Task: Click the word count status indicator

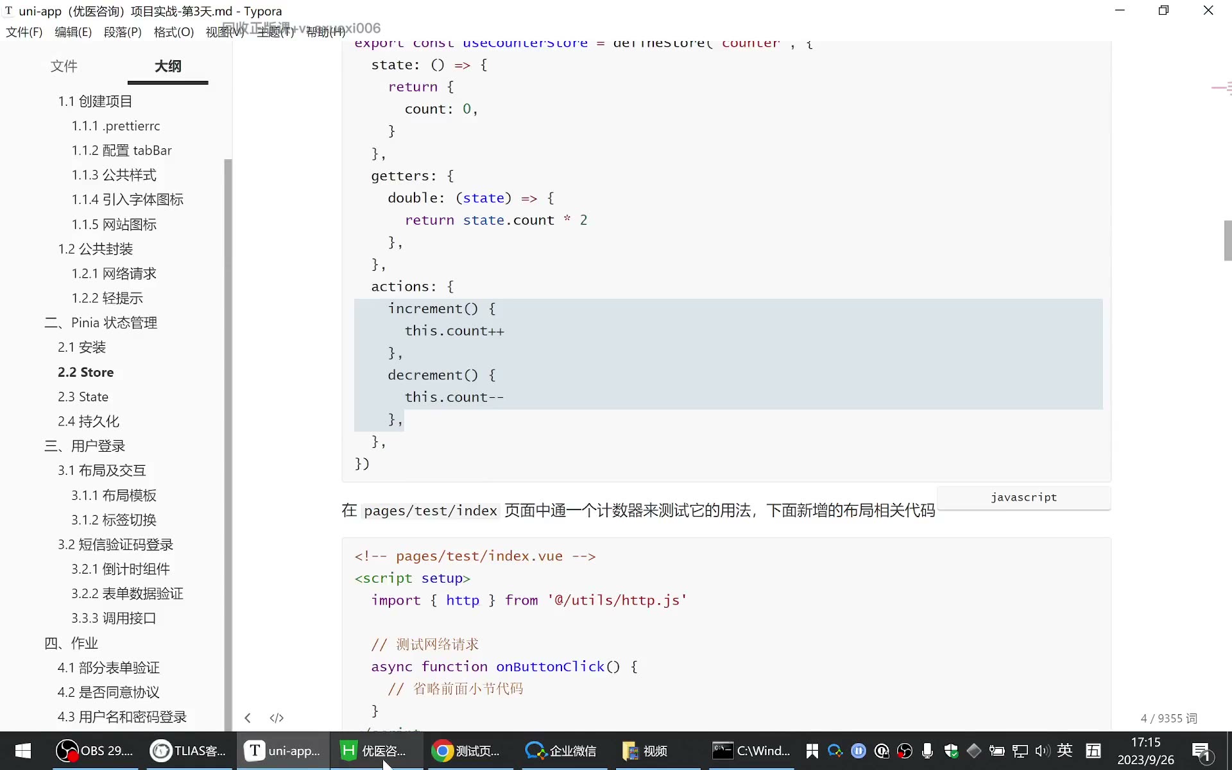Action: coord(1168,718)
